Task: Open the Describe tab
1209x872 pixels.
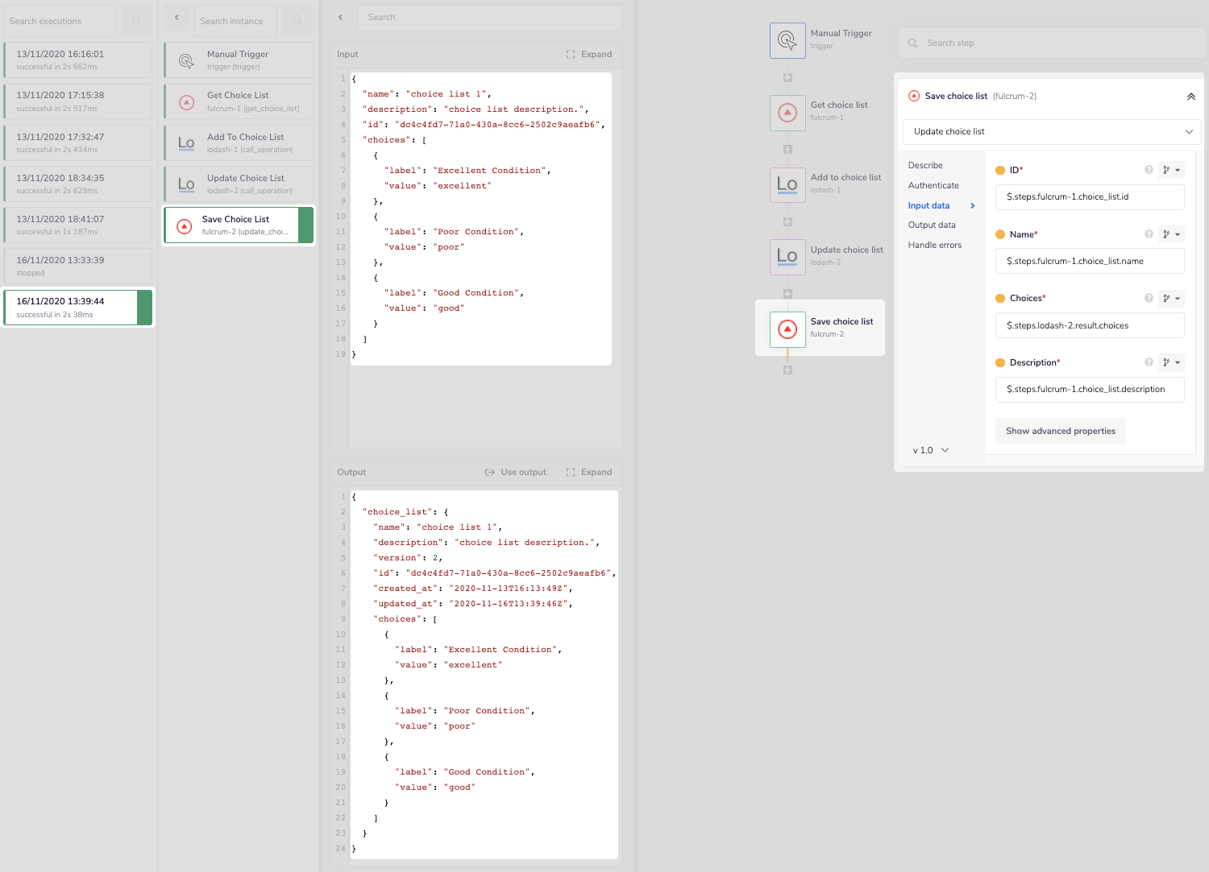Action: click(x=925, y=165)
